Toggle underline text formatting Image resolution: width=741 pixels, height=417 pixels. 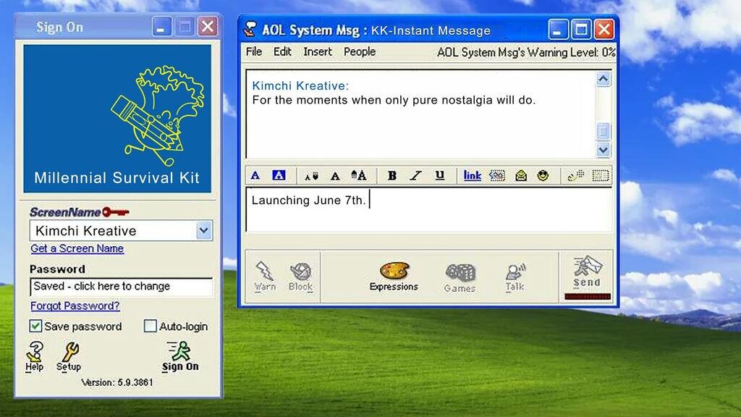[439, 175]
